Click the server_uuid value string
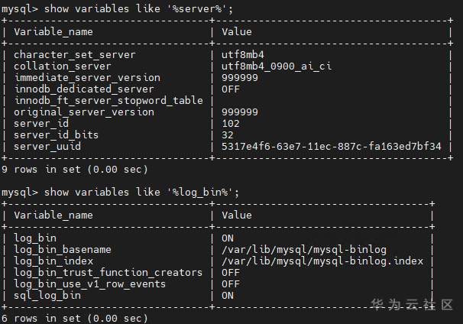This screenshot has height=324, width=463. coord(331,146)
